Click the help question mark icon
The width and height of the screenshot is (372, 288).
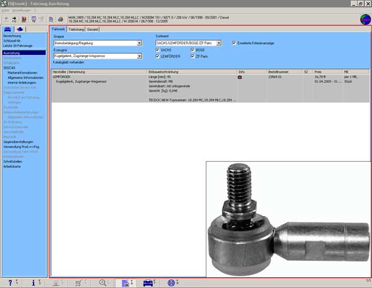pos(9,282)
